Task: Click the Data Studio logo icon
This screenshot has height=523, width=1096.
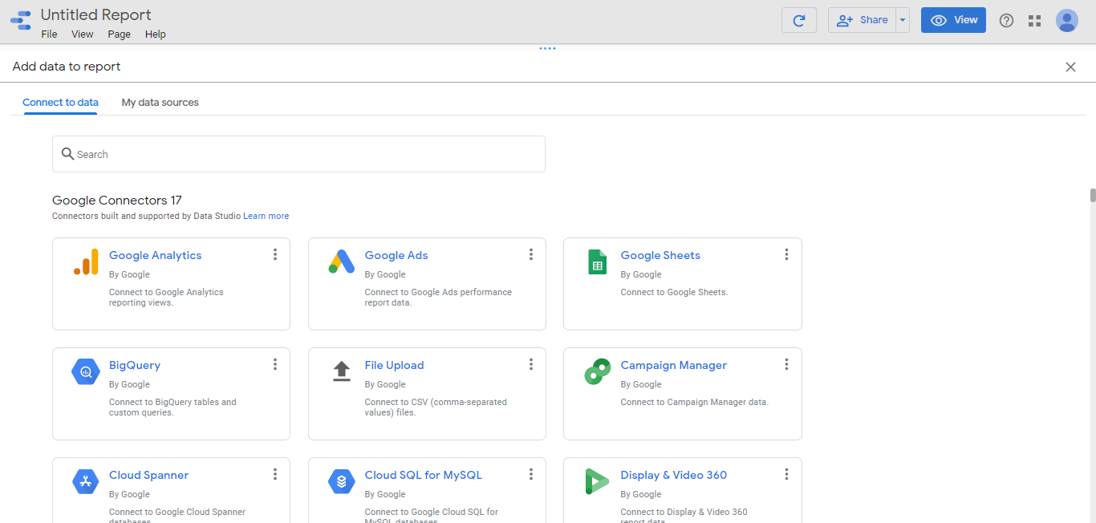Action: pyautogui.click(x=21, y=20)
